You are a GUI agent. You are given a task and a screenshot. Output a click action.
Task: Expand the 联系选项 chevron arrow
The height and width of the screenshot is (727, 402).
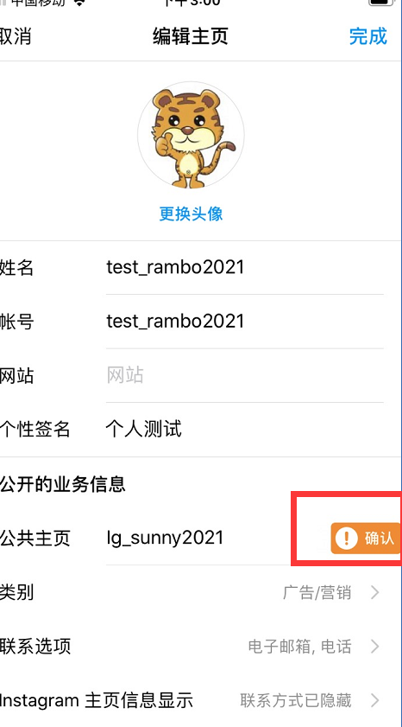click(x=375, y=646)
